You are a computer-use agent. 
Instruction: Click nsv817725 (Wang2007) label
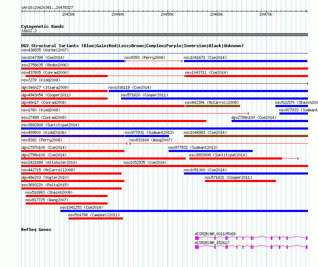click(x=47, y=200)
